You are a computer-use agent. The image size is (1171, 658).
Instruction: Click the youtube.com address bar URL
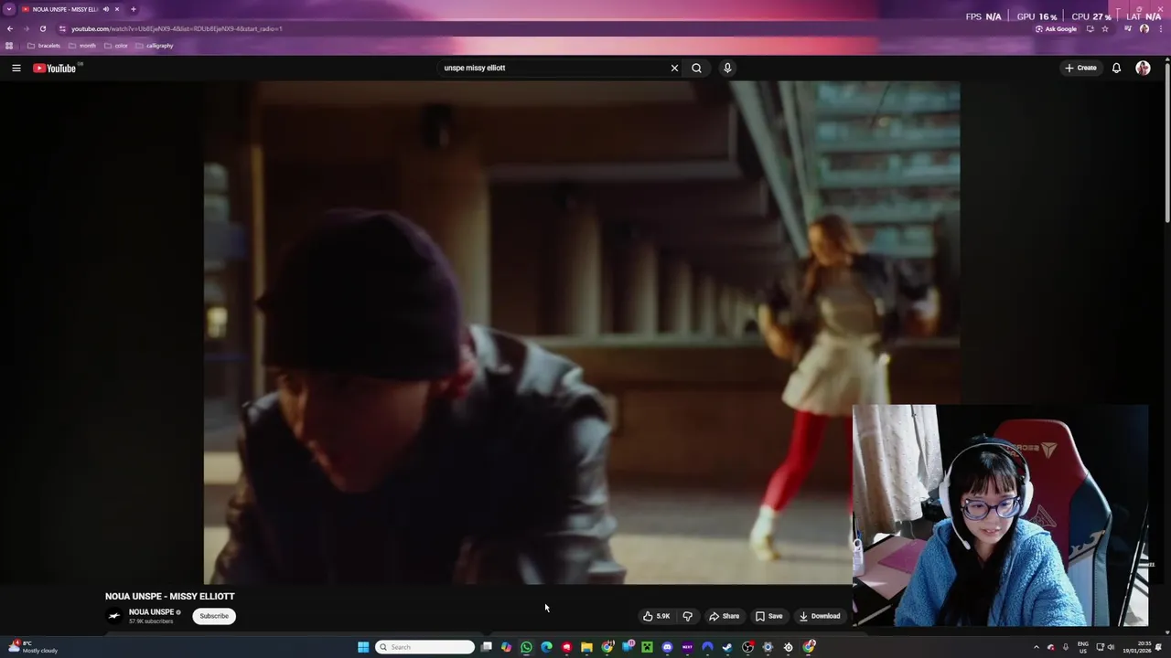pyautogui.click(x=177, y=28)
